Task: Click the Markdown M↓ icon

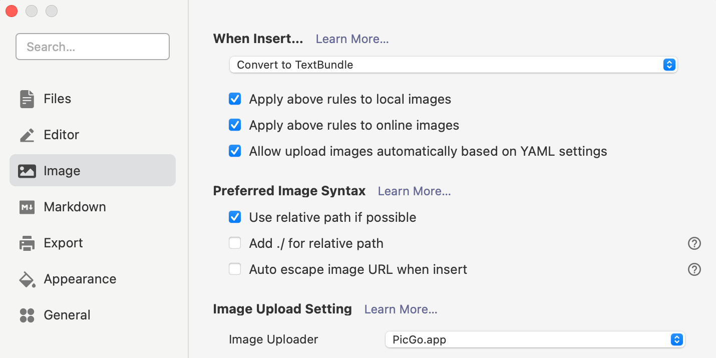Action: (27, 207)
